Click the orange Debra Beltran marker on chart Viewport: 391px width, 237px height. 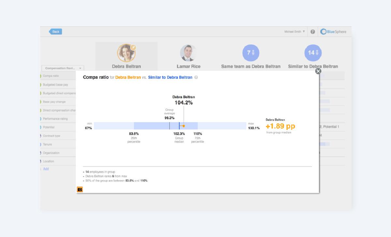[184, 126]
